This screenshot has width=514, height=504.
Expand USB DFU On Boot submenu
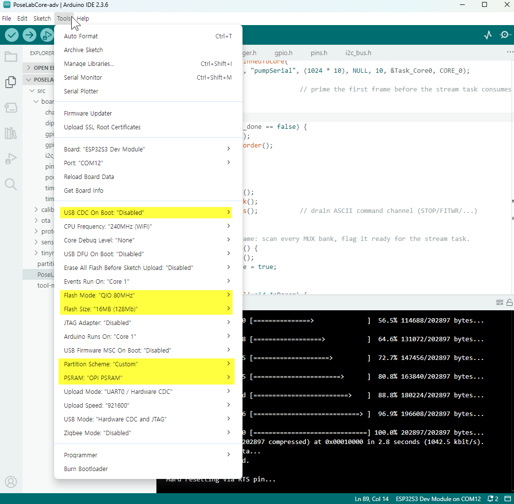[148, 254]
